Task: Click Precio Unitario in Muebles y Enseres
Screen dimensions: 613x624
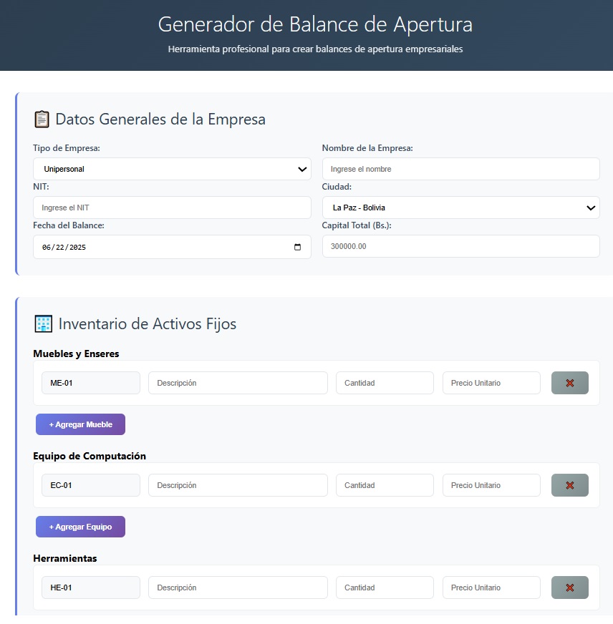Action: 491,383
